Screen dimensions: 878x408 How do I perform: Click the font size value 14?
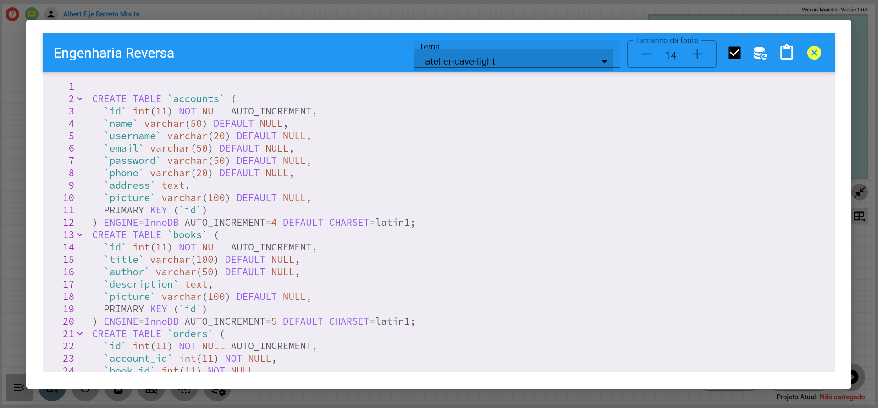pos(671,55)
